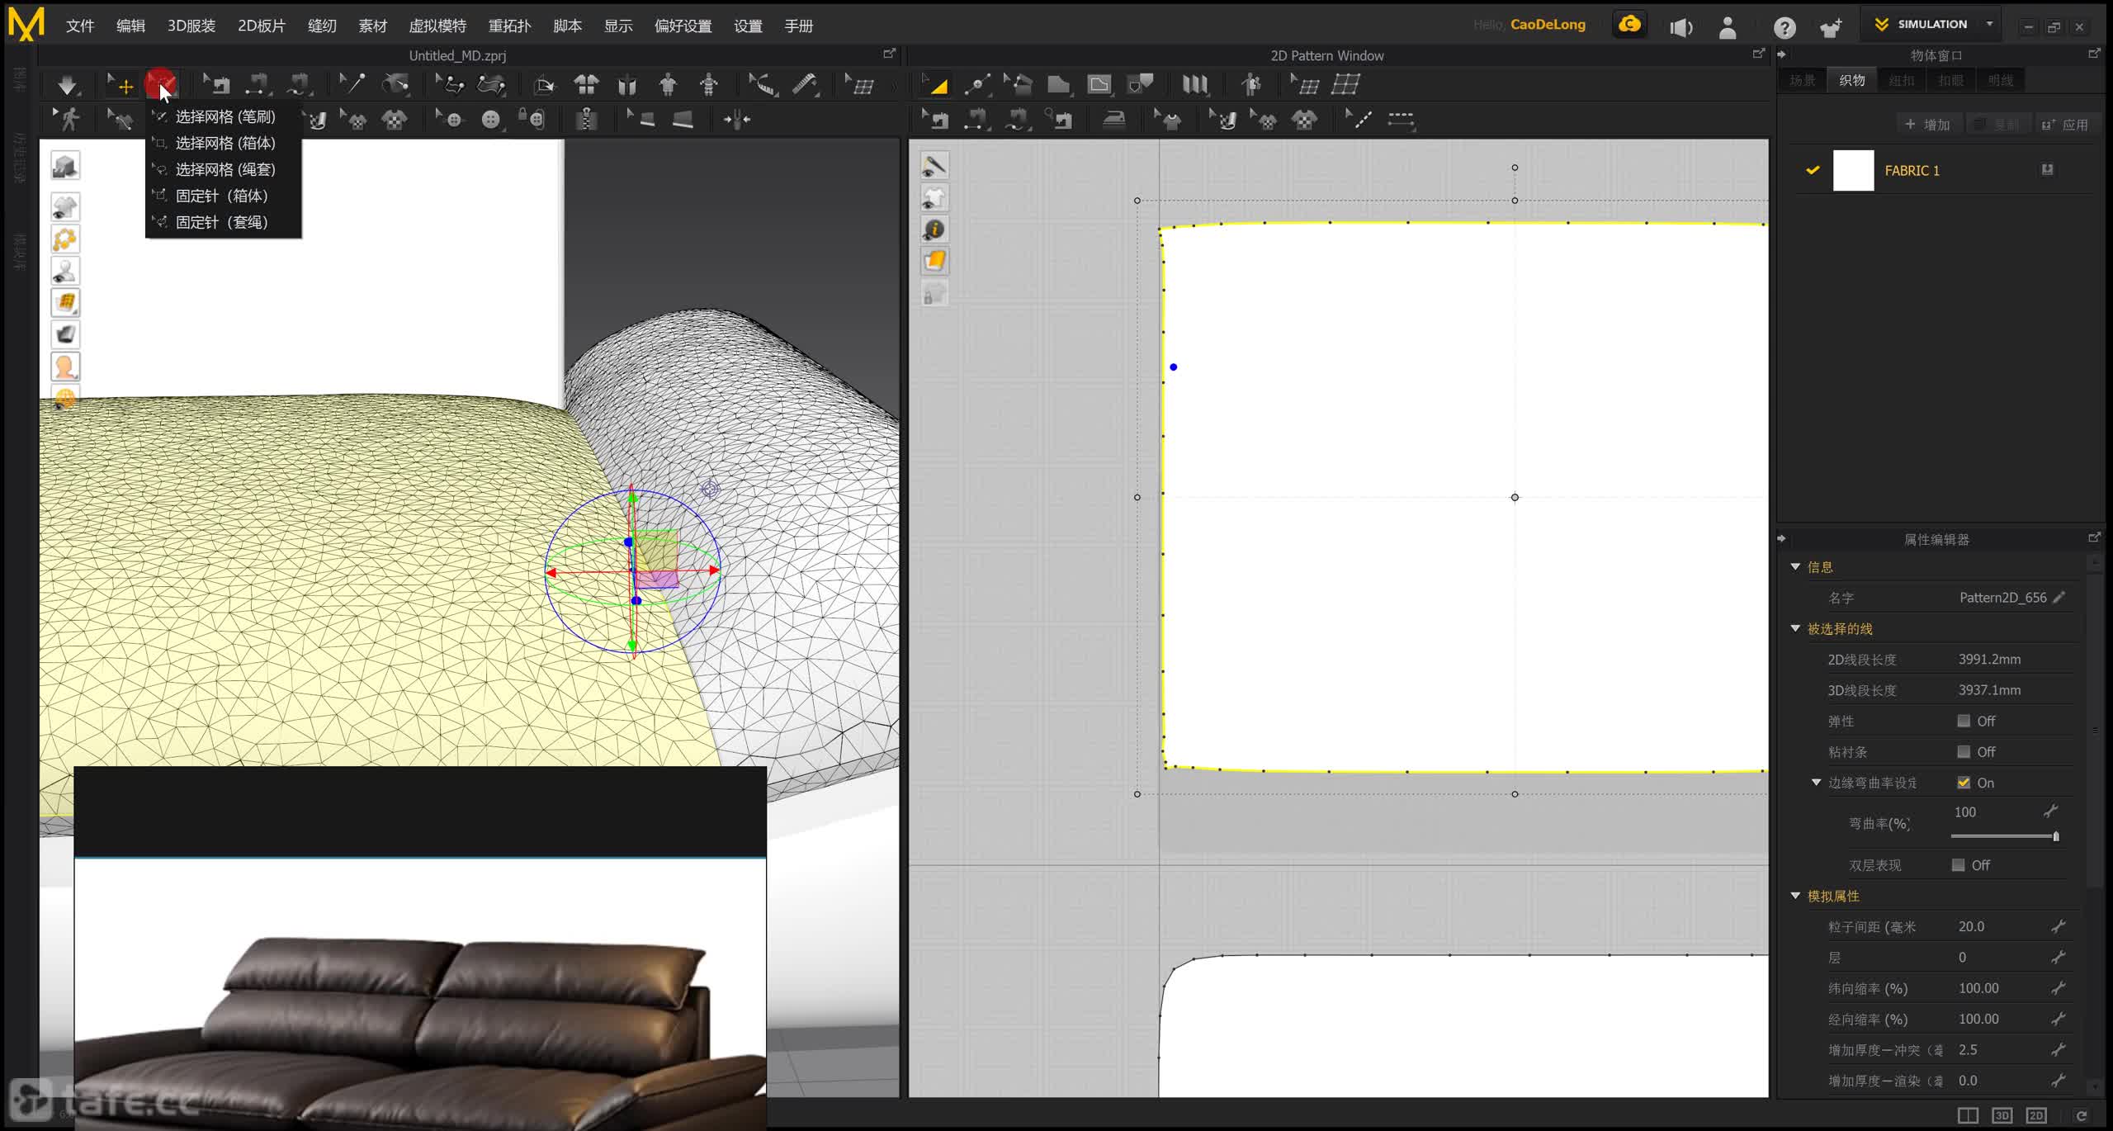This screenshot has width=2113, height=1131.
Task: Click the 增加 button
Action: [1927, 125]
